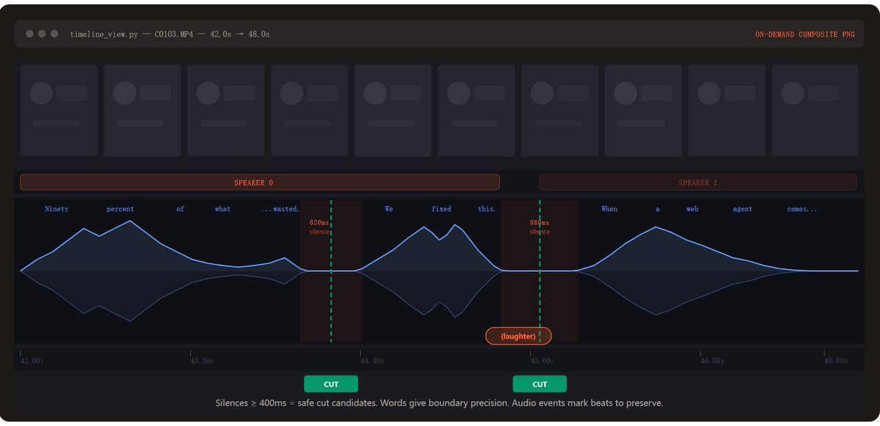Select the third filmstrip frame thumbnail

click(x=226, y=111)
